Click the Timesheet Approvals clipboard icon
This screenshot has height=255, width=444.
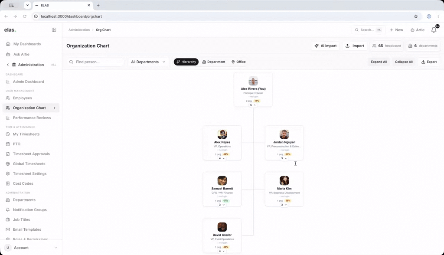pyautogui.click(x=8, y=154)
